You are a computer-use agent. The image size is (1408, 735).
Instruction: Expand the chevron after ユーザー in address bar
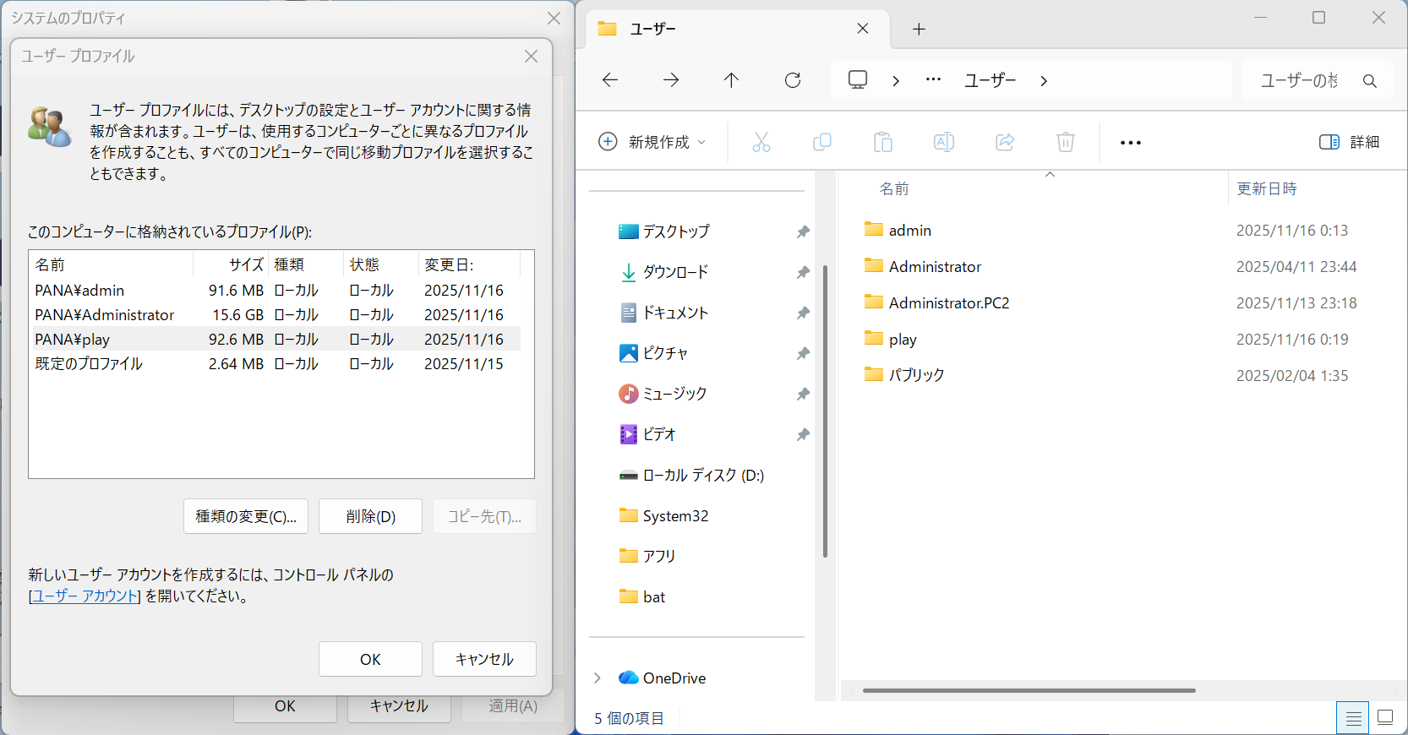pyautogui.click(x=1044, y=80)
